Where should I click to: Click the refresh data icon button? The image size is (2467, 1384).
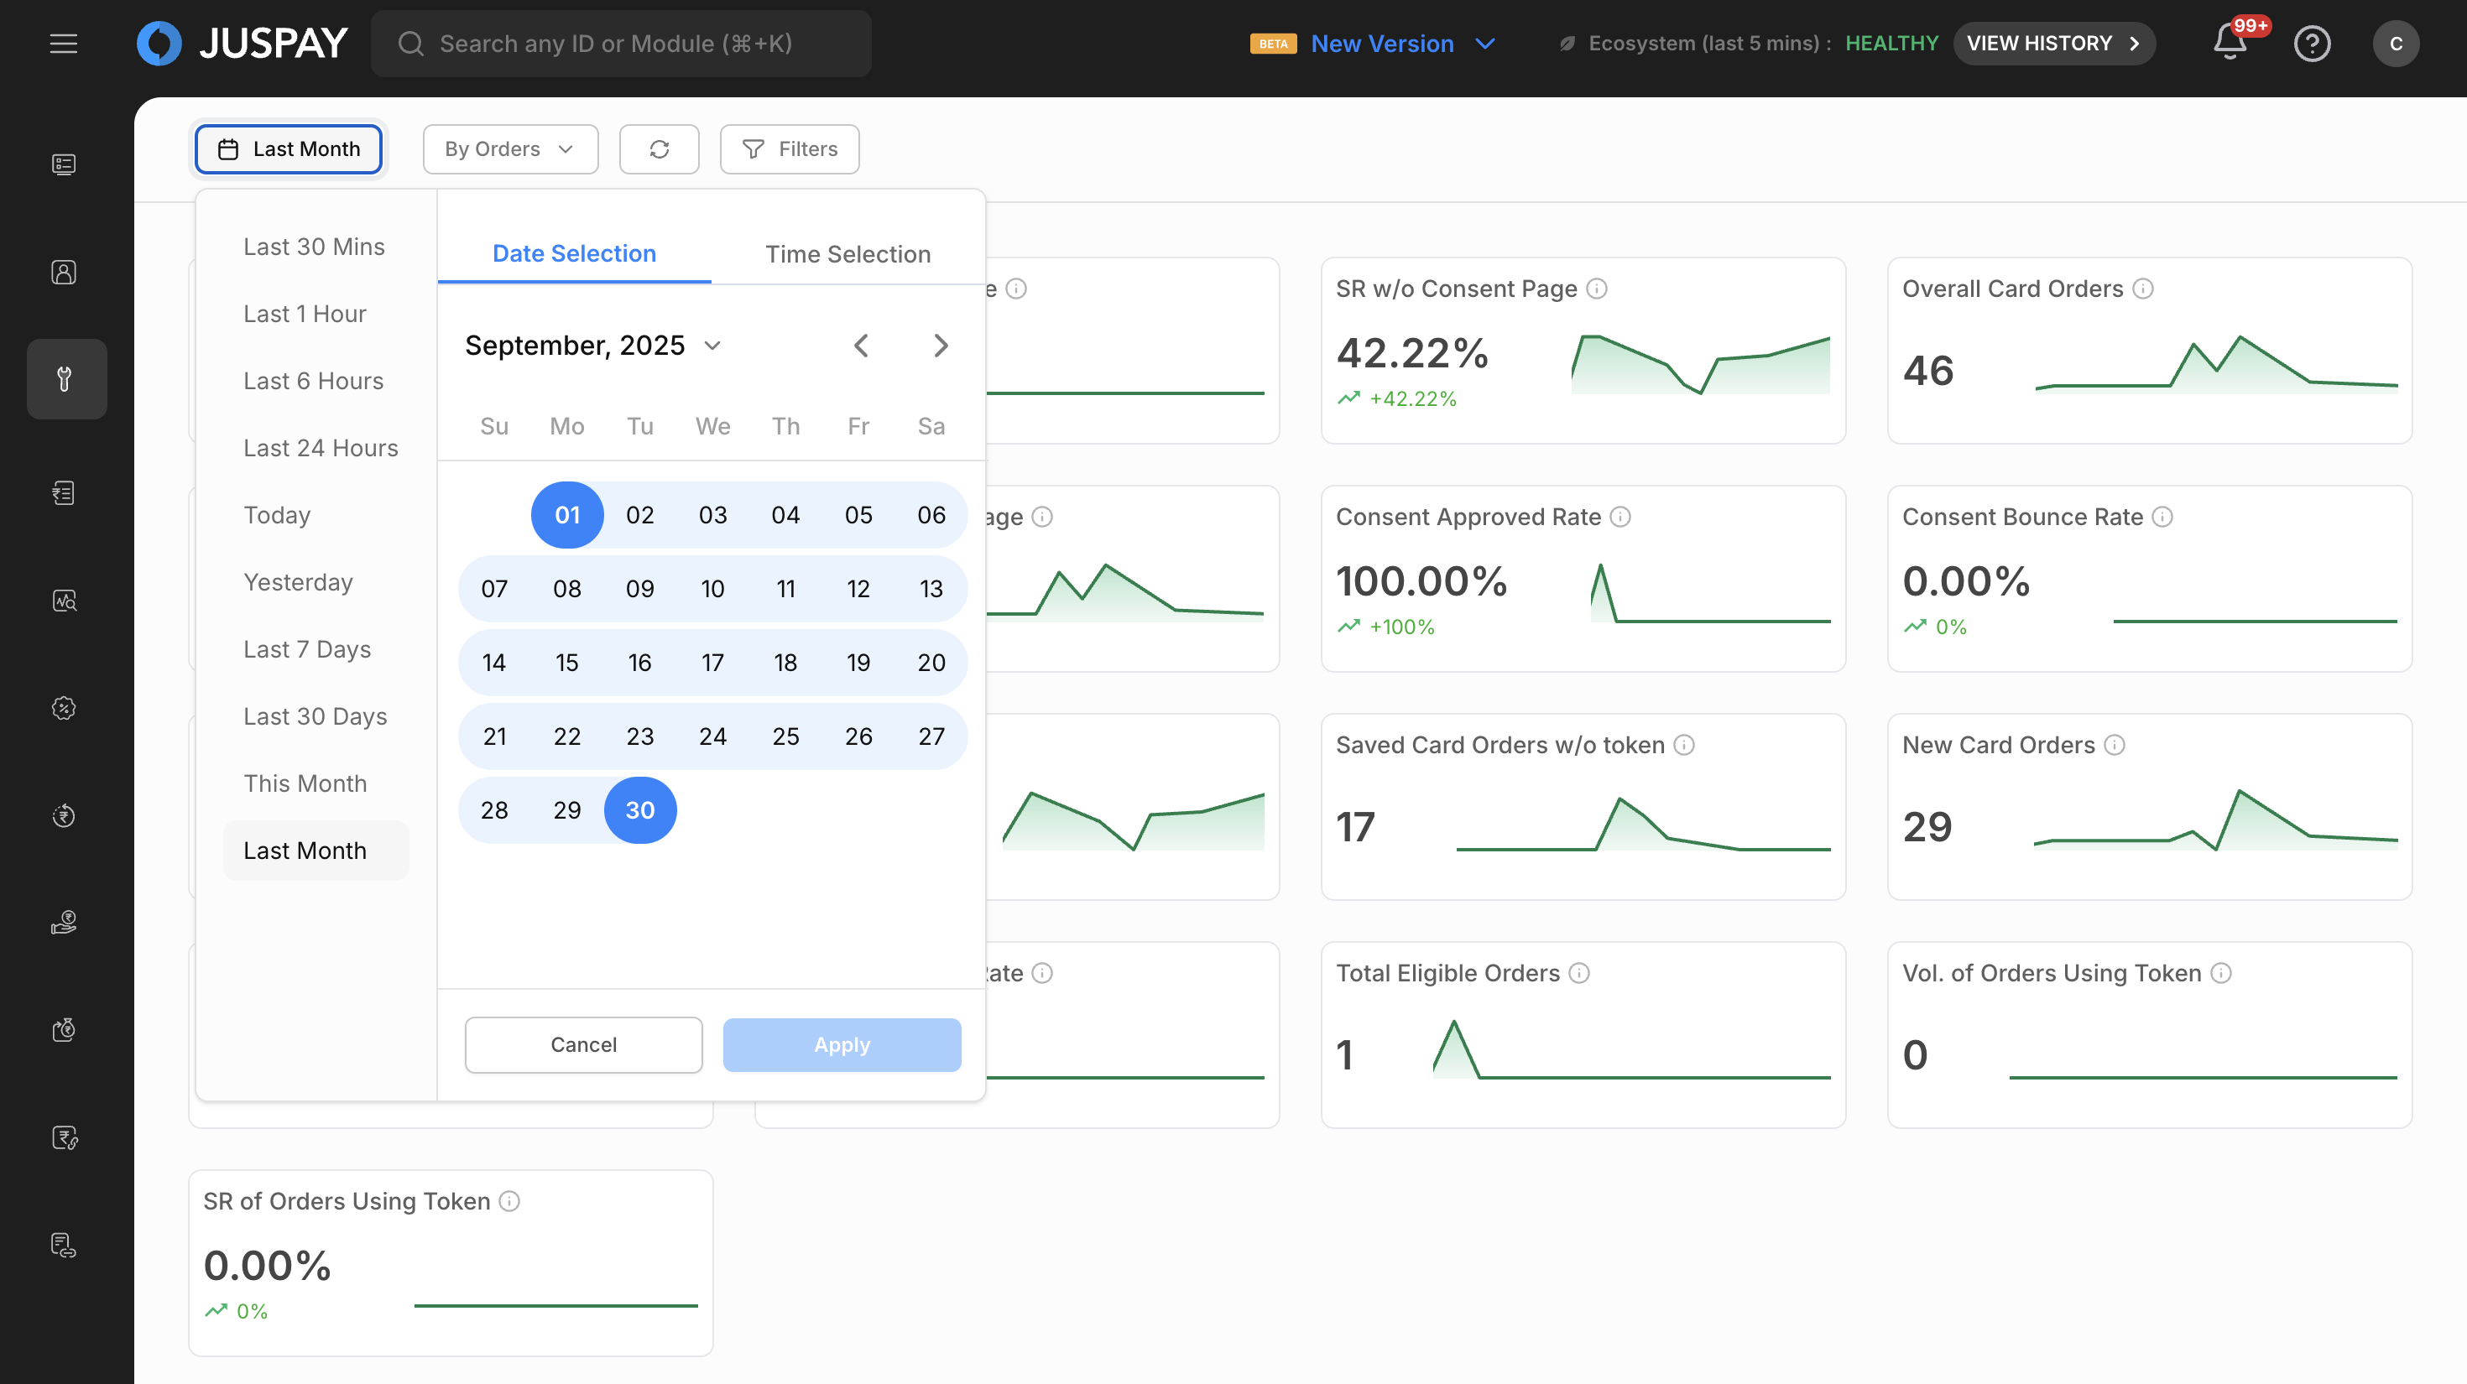pos(659,149)
